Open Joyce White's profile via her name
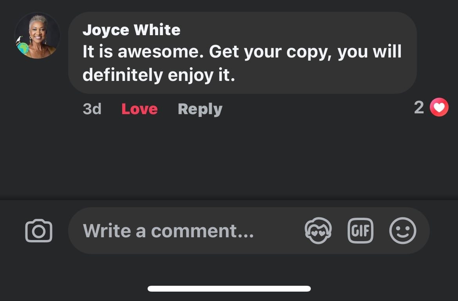The image size is (458, 301). pyautogui.click(x=131, y=30)
